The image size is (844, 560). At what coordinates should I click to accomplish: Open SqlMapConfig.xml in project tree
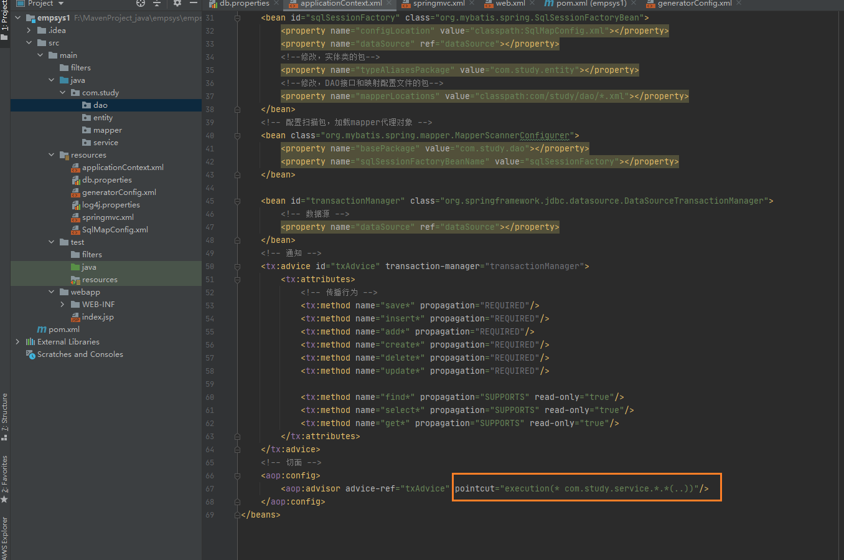[110, 230]
